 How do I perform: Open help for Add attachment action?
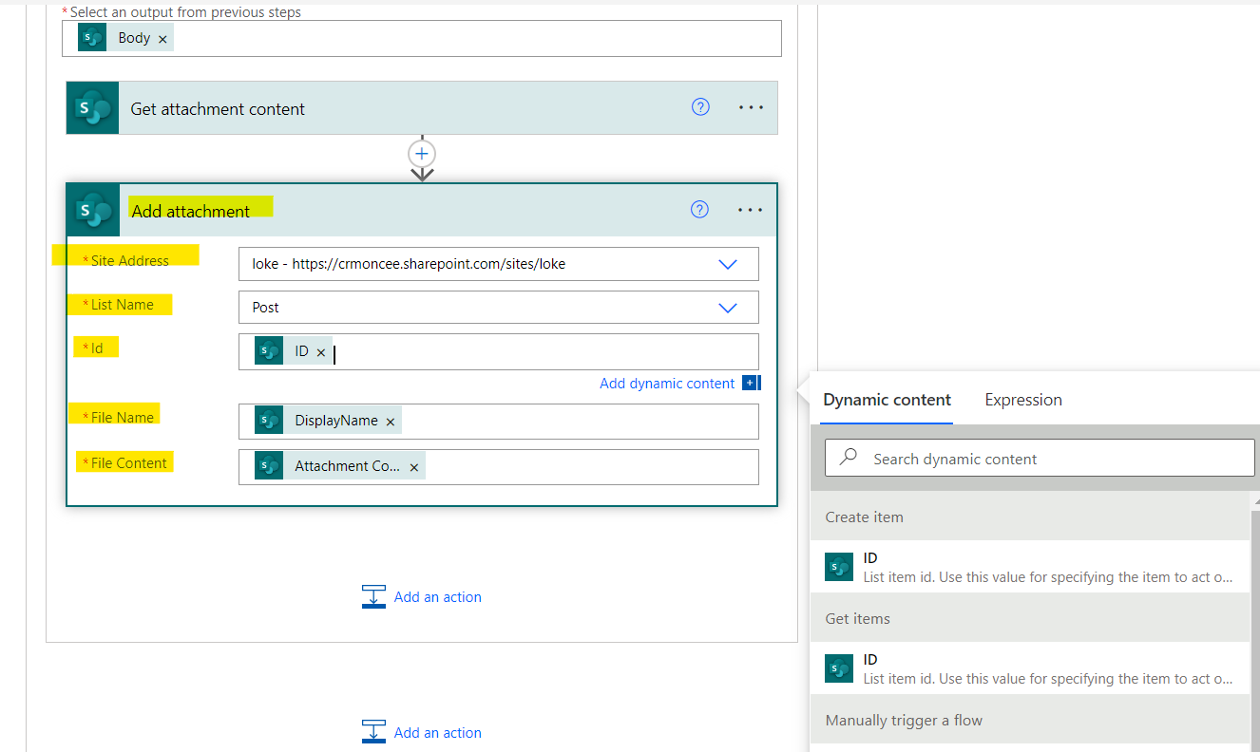click(x=699, y=210)
